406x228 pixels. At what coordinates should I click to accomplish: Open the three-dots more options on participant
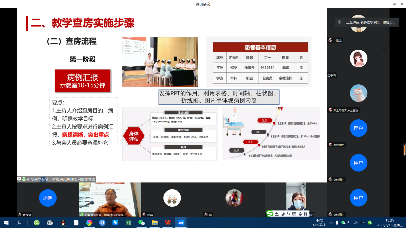tap(384, 48)
